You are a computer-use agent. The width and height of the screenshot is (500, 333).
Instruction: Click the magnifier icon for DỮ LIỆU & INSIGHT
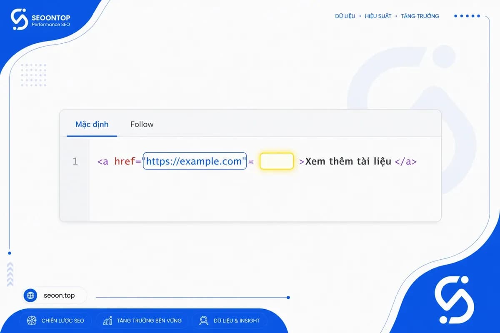[204, 321]
